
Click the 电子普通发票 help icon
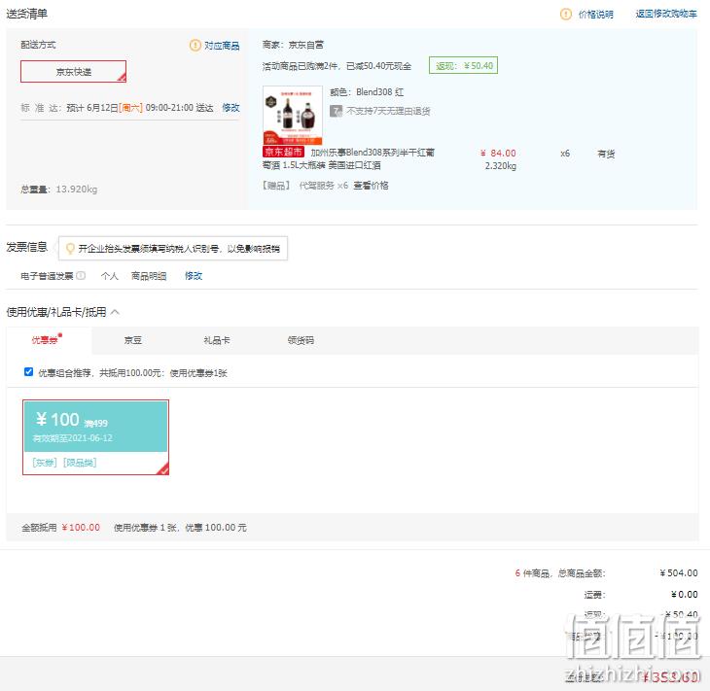coord(81,276)
